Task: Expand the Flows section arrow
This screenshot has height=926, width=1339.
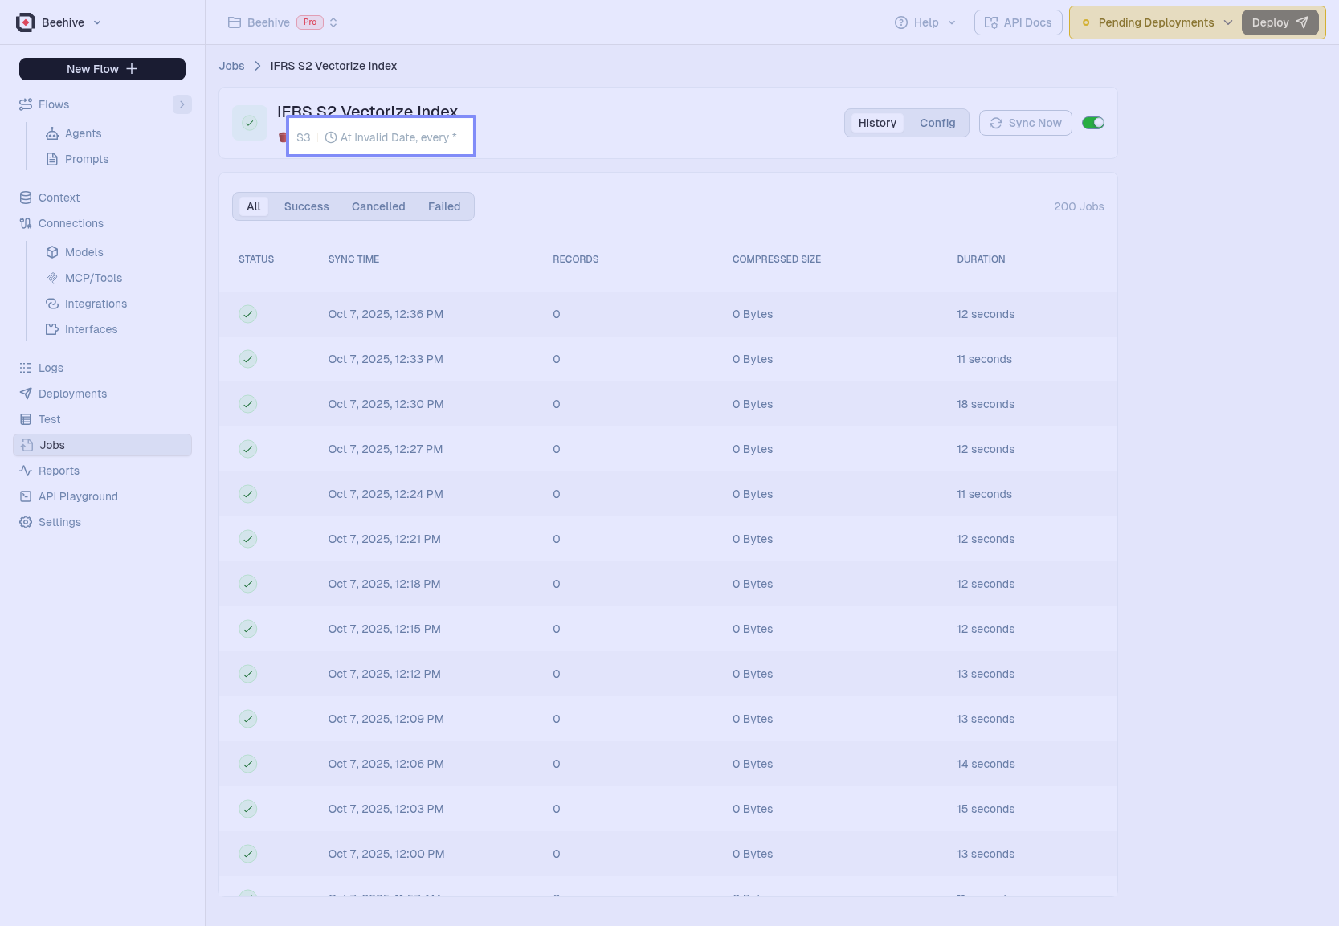Action: click(x=182, y=104)
